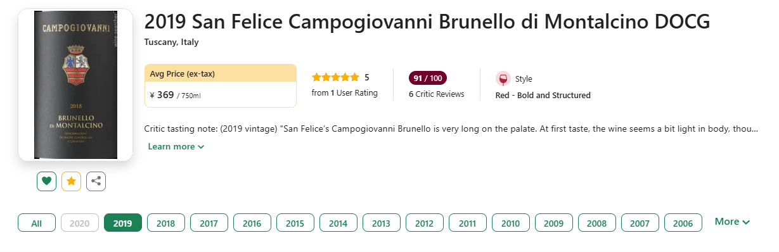Select the 2012 vintage pill
779x252 pixels.
click(x=425, y=223)
